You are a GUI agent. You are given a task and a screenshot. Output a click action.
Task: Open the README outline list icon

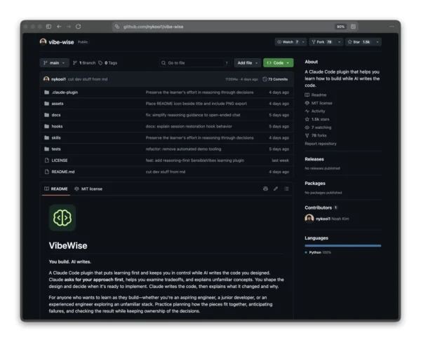point(286,189)
